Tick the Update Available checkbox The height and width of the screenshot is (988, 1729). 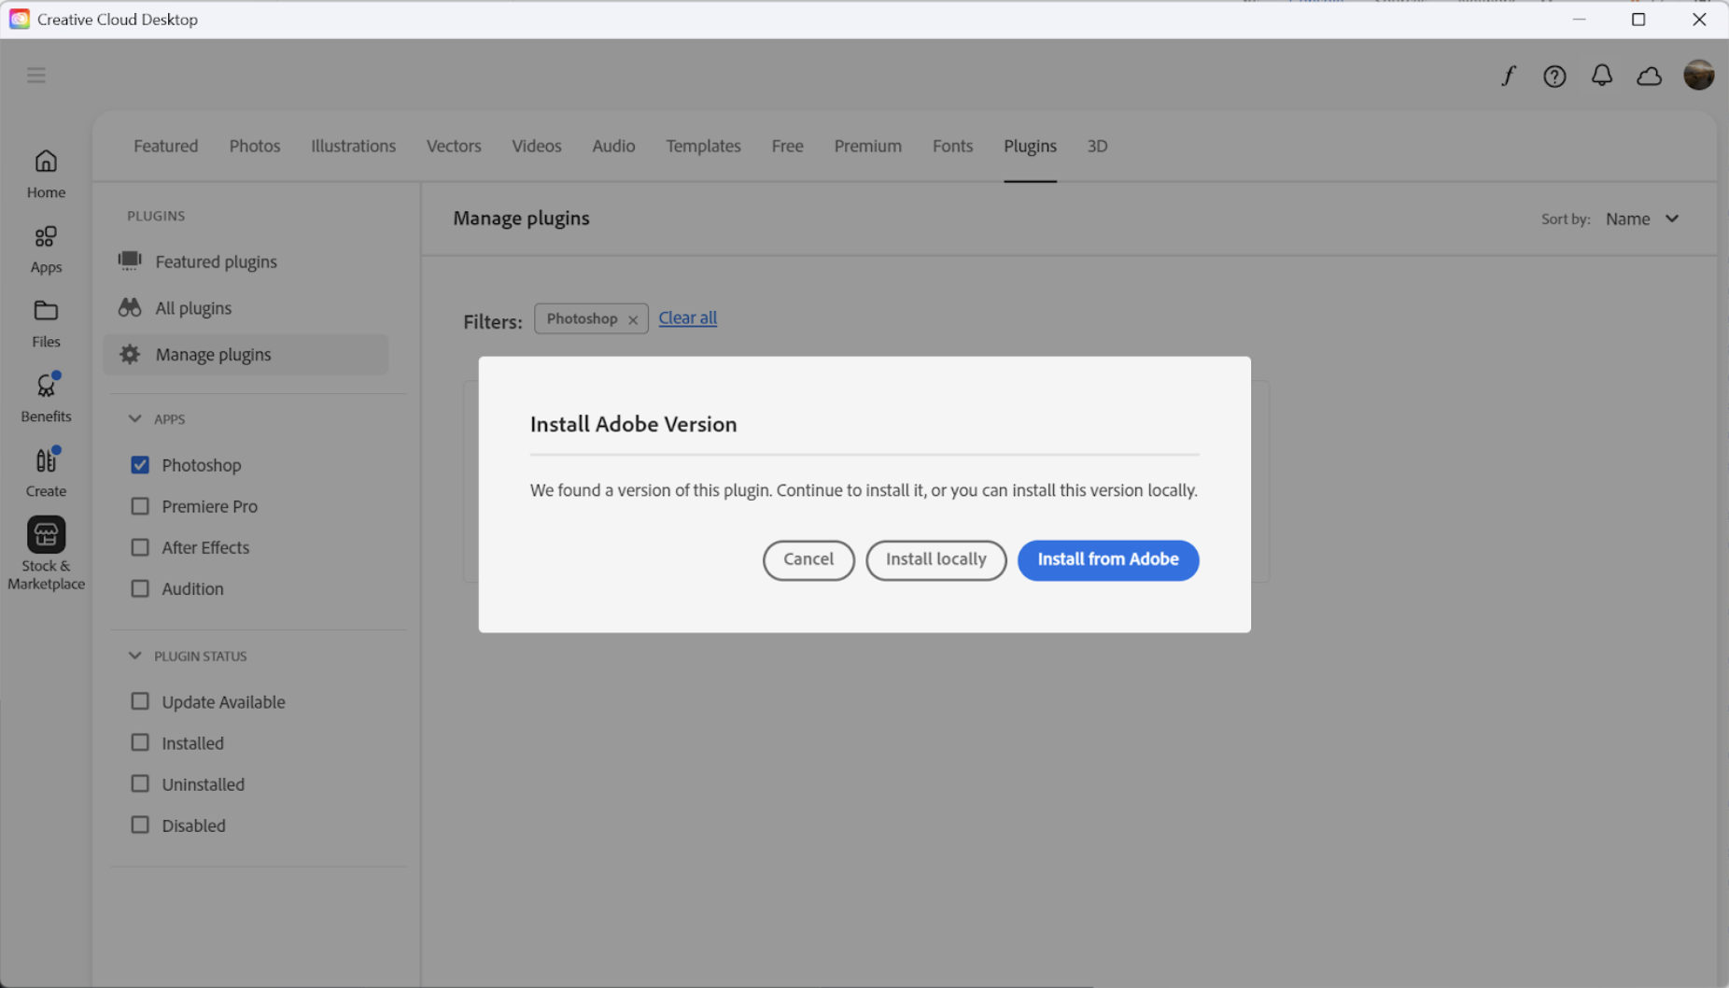tap(140, 701)
